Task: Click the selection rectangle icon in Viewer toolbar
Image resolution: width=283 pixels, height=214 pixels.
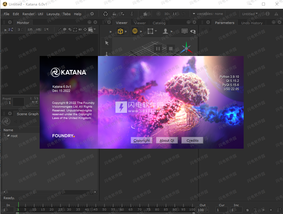Action: coord(150,31)
